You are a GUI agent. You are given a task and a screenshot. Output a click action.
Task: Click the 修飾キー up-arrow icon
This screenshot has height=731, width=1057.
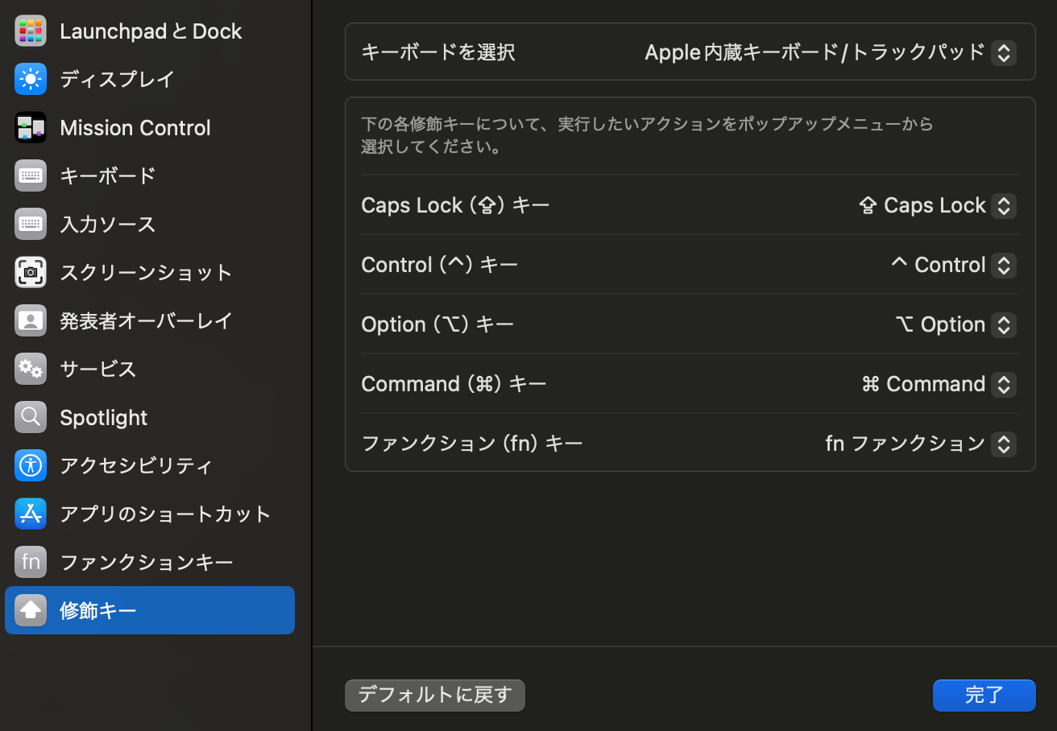tap(31, 610)
